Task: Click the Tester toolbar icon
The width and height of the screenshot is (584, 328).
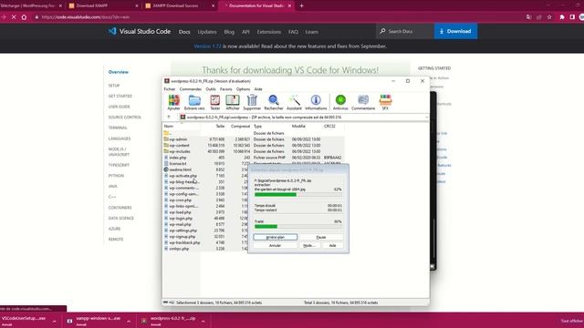Action: click(215, 100)
